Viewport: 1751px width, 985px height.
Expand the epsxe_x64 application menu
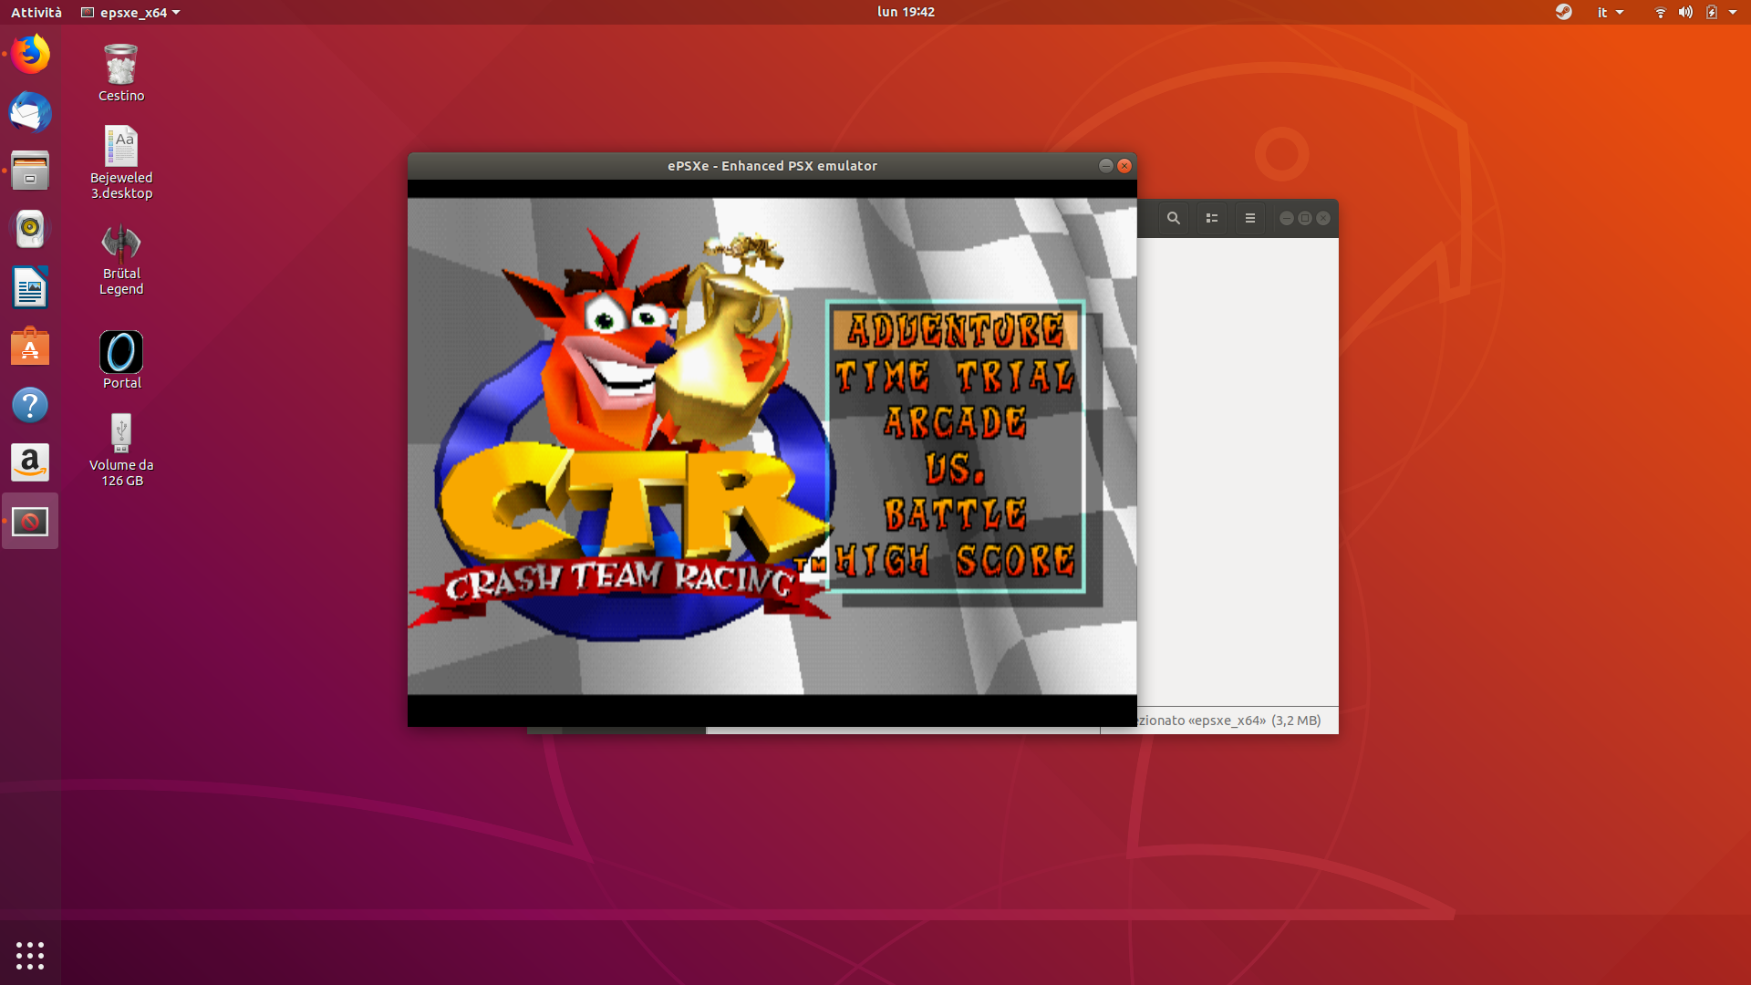pyautogui.click(x=131, y=12)
